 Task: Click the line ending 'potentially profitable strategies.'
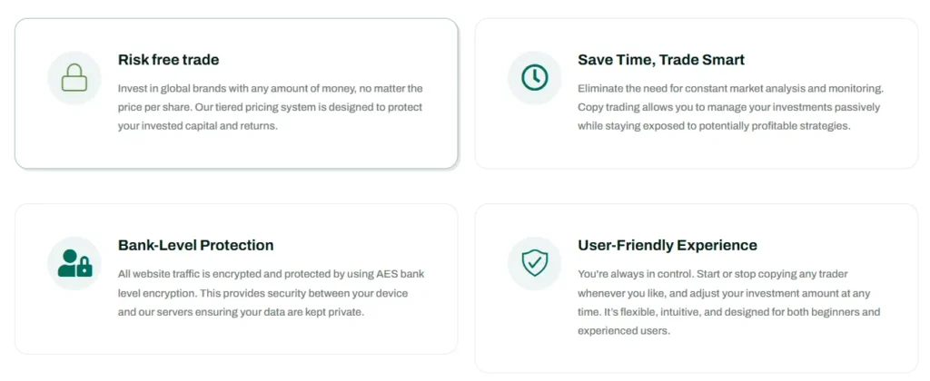click(x=713, y=126)
